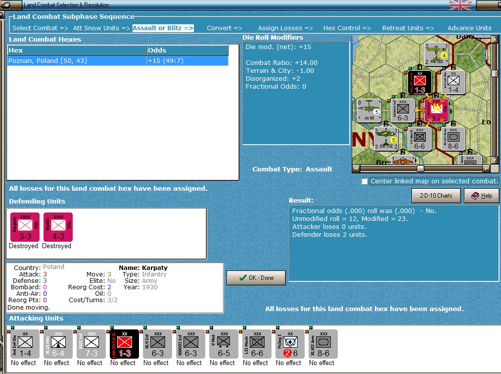Select the Modlin 4-3 defending unit

(58, 227)
